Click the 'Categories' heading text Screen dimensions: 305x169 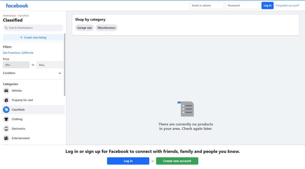click(x=10, y=84)
